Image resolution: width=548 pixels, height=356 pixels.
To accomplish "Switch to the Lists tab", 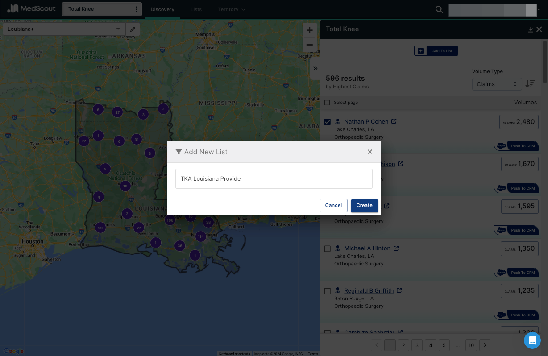I will (196, 9).
